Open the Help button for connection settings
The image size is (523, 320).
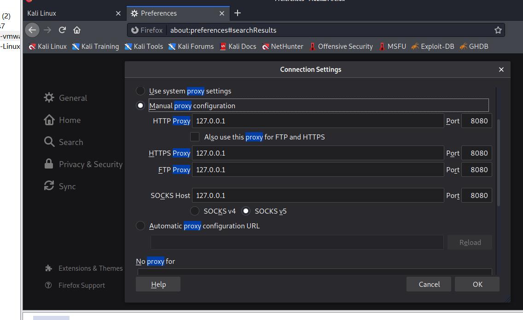[x=158, y=284]
